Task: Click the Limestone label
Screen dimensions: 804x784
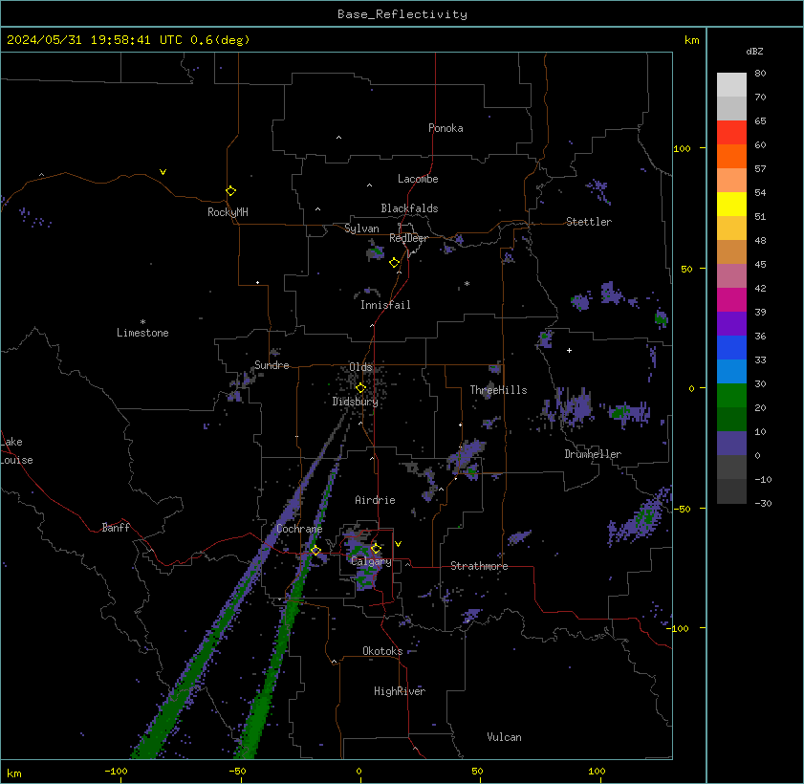Action: coord(142,333)
